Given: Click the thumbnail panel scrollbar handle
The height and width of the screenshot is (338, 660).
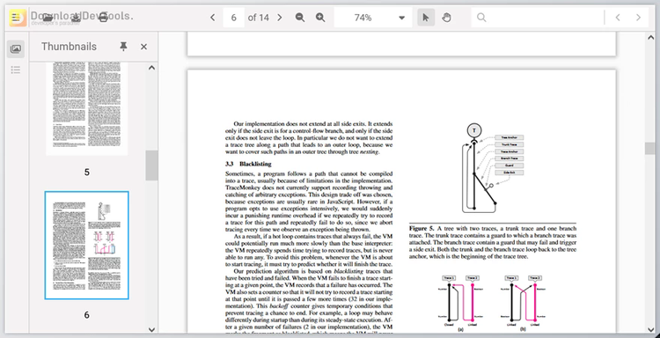Looking at the screenshot, I should tap(152, 165).
